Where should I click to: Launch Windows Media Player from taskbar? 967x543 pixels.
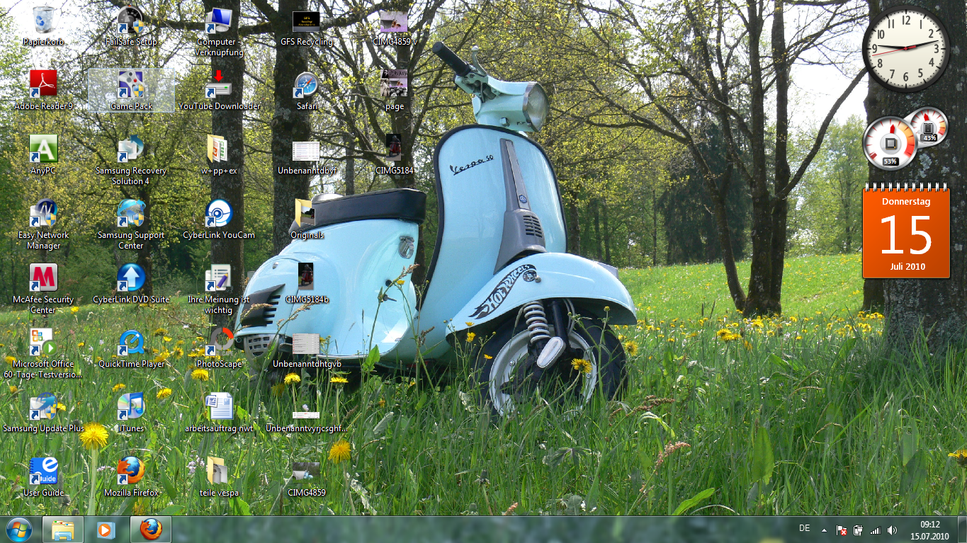click(106, 530)
